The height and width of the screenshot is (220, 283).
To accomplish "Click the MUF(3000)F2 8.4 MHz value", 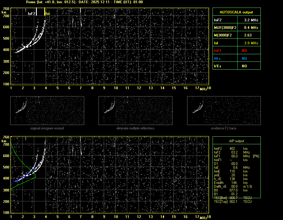I will 251,28.
